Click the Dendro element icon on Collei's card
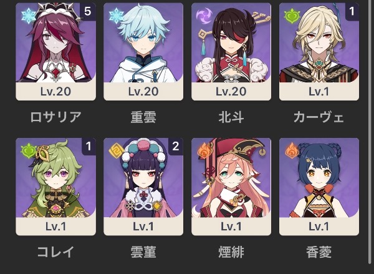The image size is (374, 274). coord(29,151)
